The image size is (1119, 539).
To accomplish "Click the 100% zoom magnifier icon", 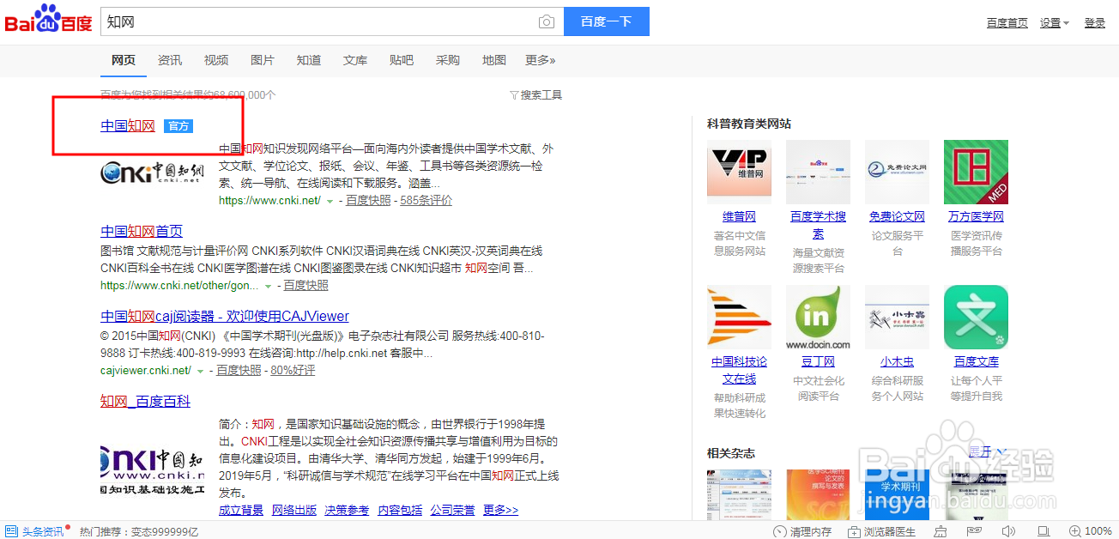I will [1076, 532].
